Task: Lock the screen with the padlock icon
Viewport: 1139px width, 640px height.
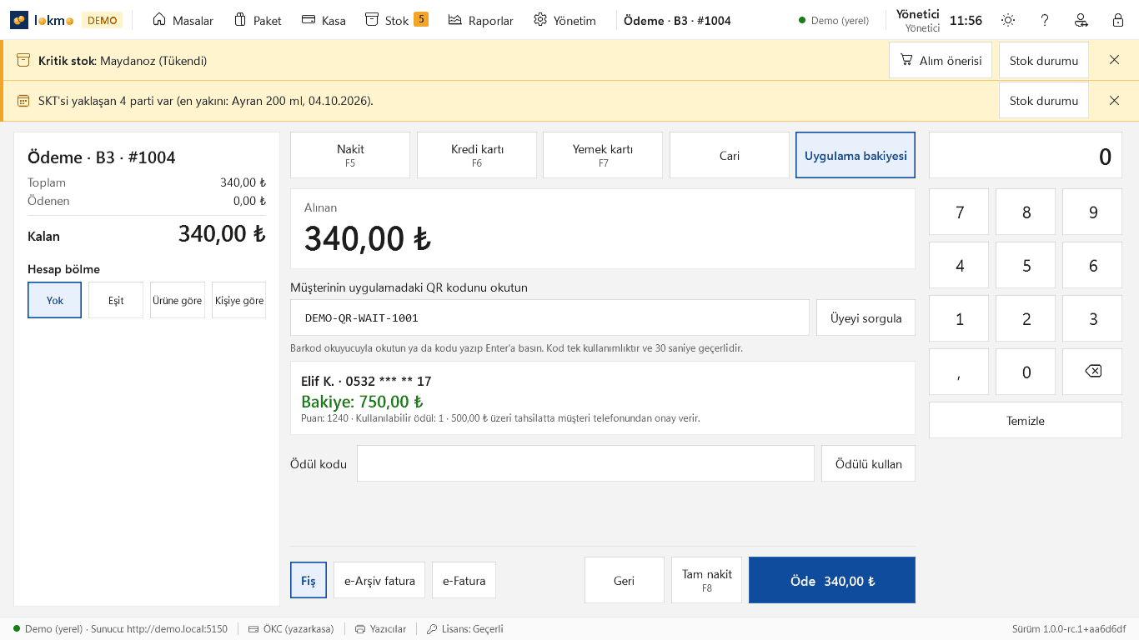Action: pyautogui.click(x=1118, y=20)
